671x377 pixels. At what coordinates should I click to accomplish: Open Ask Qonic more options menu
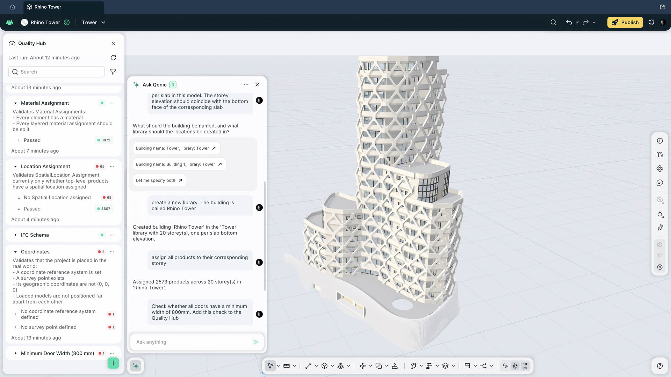click(246, 85)
